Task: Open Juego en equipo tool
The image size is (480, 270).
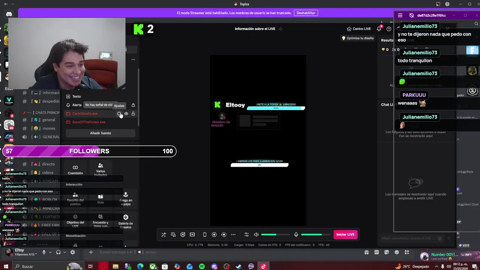Action: [x=126, y=199]
